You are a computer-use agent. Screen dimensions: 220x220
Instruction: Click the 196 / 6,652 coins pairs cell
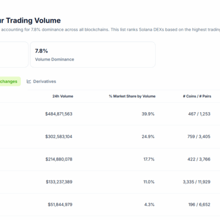pyautogui.click(x=200, y=205)
